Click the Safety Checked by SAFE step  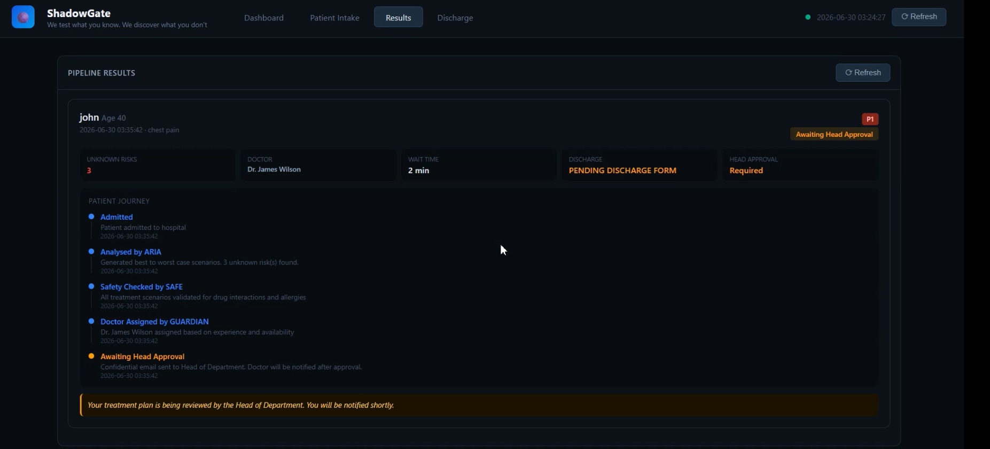tap(142, 287)
